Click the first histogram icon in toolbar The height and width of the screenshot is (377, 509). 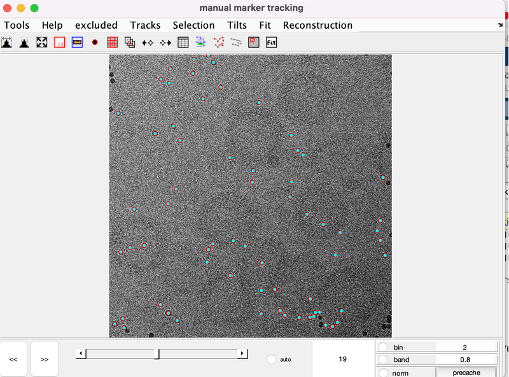7,43
